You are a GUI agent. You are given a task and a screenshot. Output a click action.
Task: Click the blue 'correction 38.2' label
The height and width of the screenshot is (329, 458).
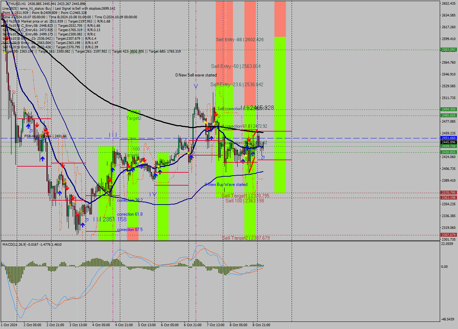pyautogui.click(x=130, y=200)
